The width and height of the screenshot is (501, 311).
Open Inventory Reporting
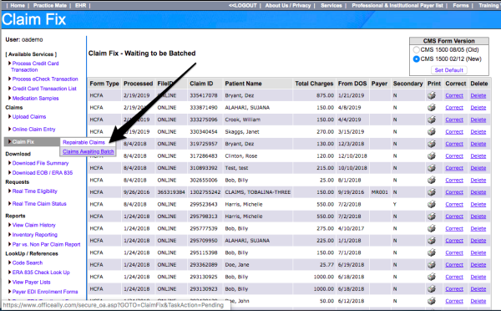click(x=34, y=235)
